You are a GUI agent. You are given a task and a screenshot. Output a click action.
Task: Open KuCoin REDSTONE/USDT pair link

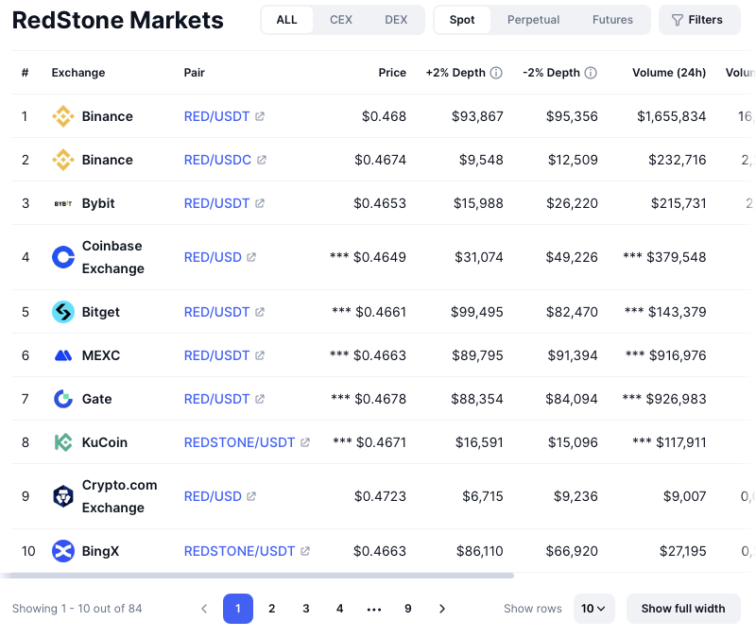point(240,442)
